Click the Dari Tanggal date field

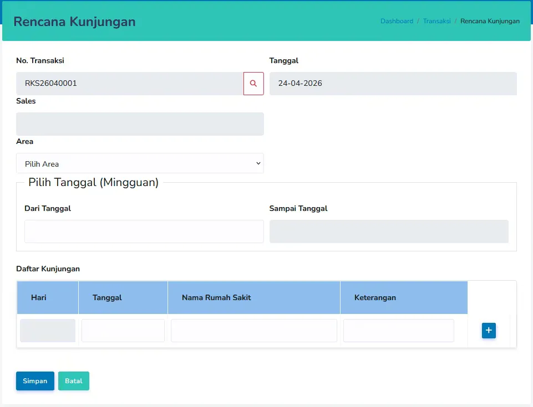click(x=144, y=231)
